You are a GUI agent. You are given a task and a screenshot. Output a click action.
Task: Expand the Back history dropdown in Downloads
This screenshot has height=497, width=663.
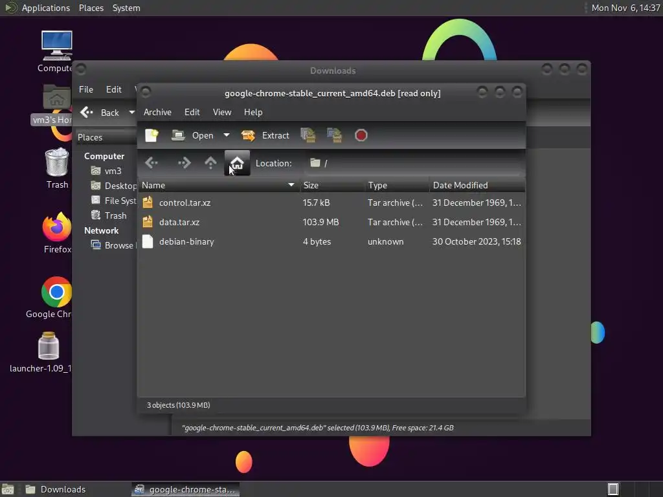[x=131, y=113]
